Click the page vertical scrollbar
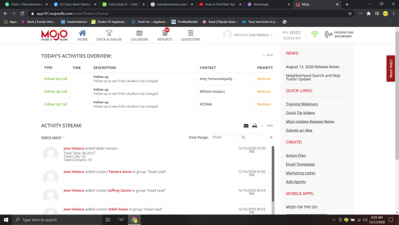This screenshot has width=399, height=225. point(397,96)
